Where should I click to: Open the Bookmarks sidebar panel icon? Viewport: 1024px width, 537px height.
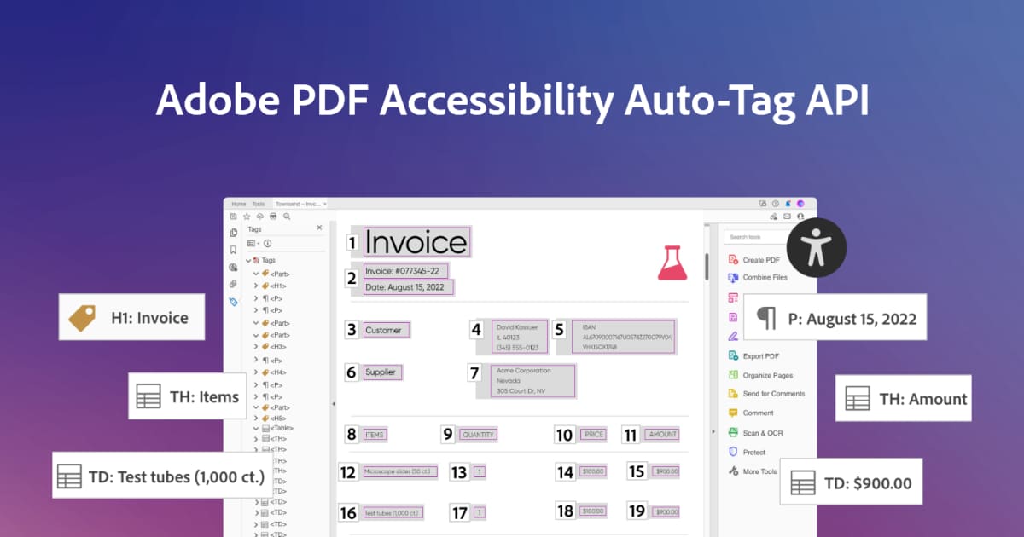click(x=233, y=250)
